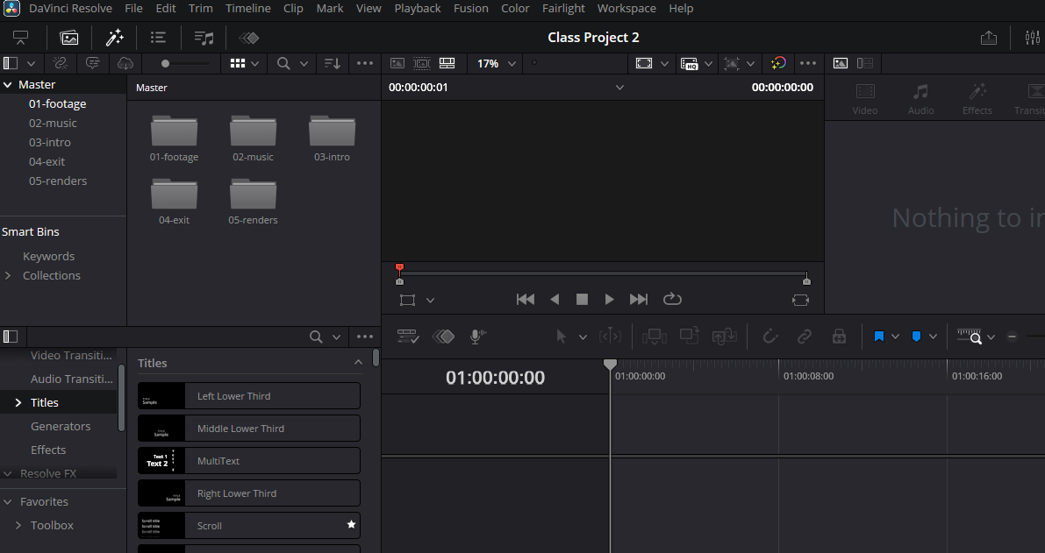
Task: Collapse the Master bin tree
Action: pyautogui.click(x=8, y=84)
